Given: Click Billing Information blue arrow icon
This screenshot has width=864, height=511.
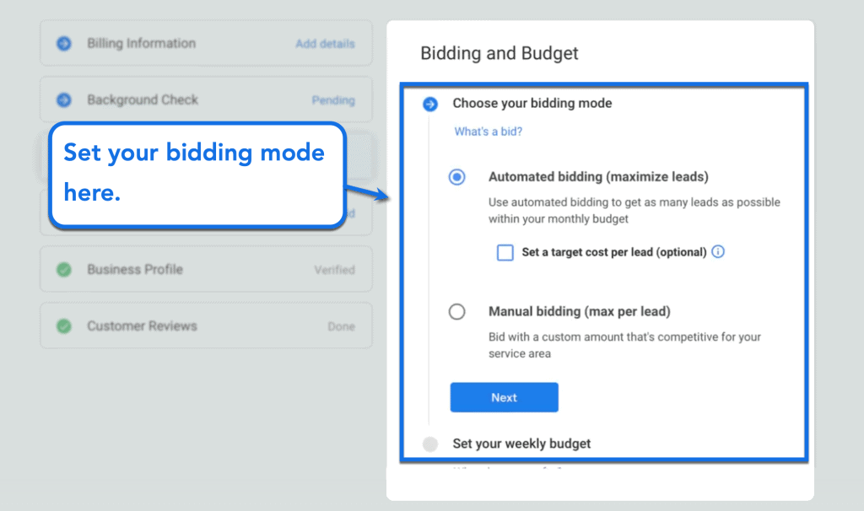Looking at the screenshot, I should pyautogui.click(x=64, y=43).
